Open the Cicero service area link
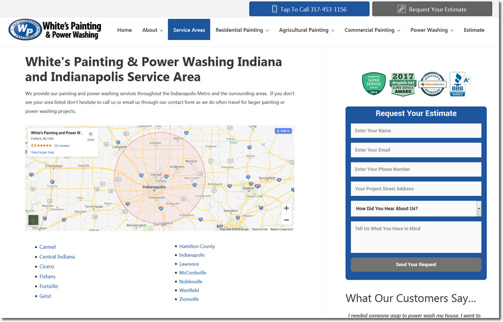 pos(46,267)
